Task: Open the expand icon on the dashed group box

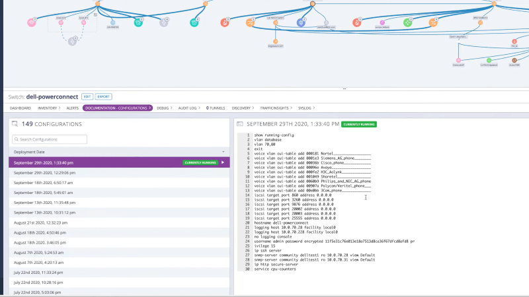Action: (95, 15)
